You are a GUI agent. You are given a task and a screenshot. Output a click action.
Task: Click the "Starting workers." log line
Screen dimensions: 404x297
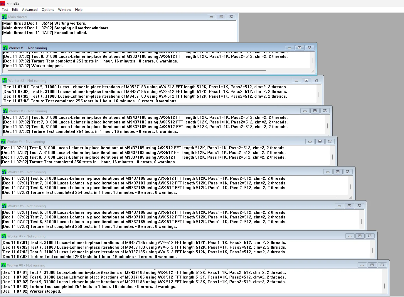tap(44, 23)
